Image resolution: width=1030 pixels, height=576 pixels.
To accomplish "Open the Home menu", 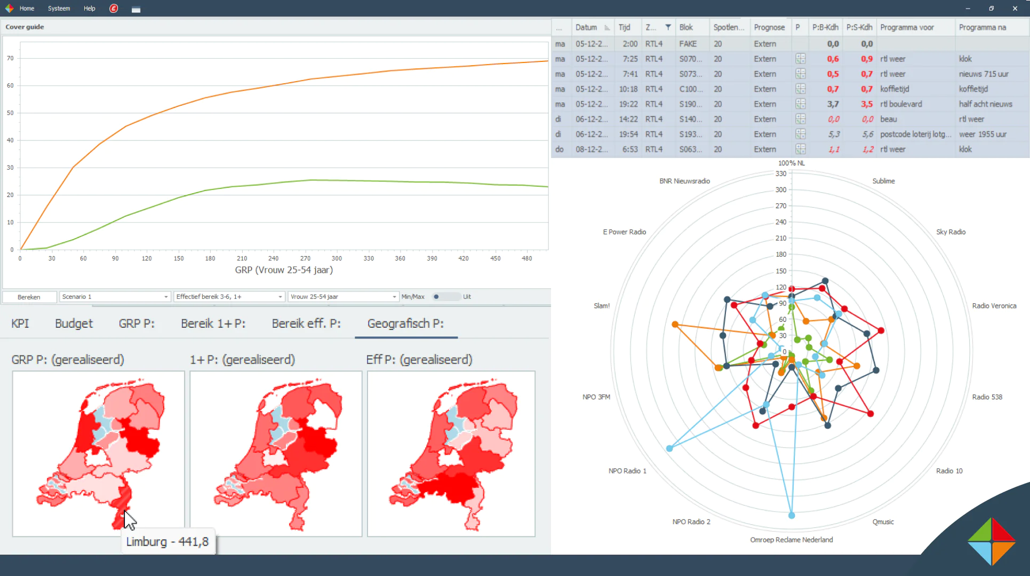I will pos(27,9).
